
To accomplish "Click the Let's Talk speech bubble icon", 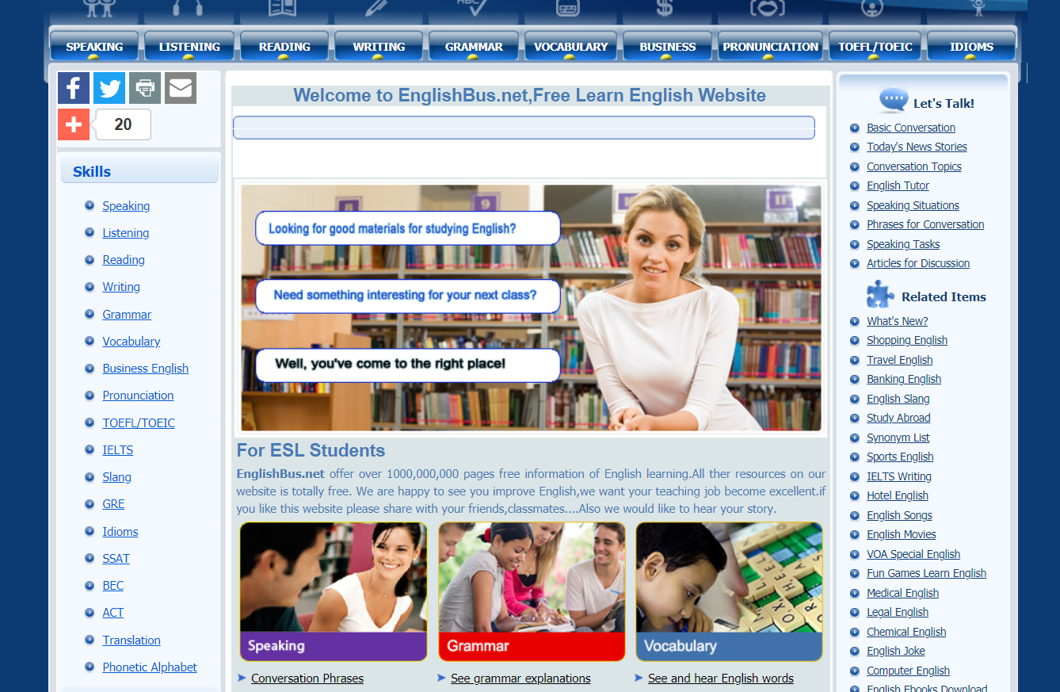I will [894, 101].
